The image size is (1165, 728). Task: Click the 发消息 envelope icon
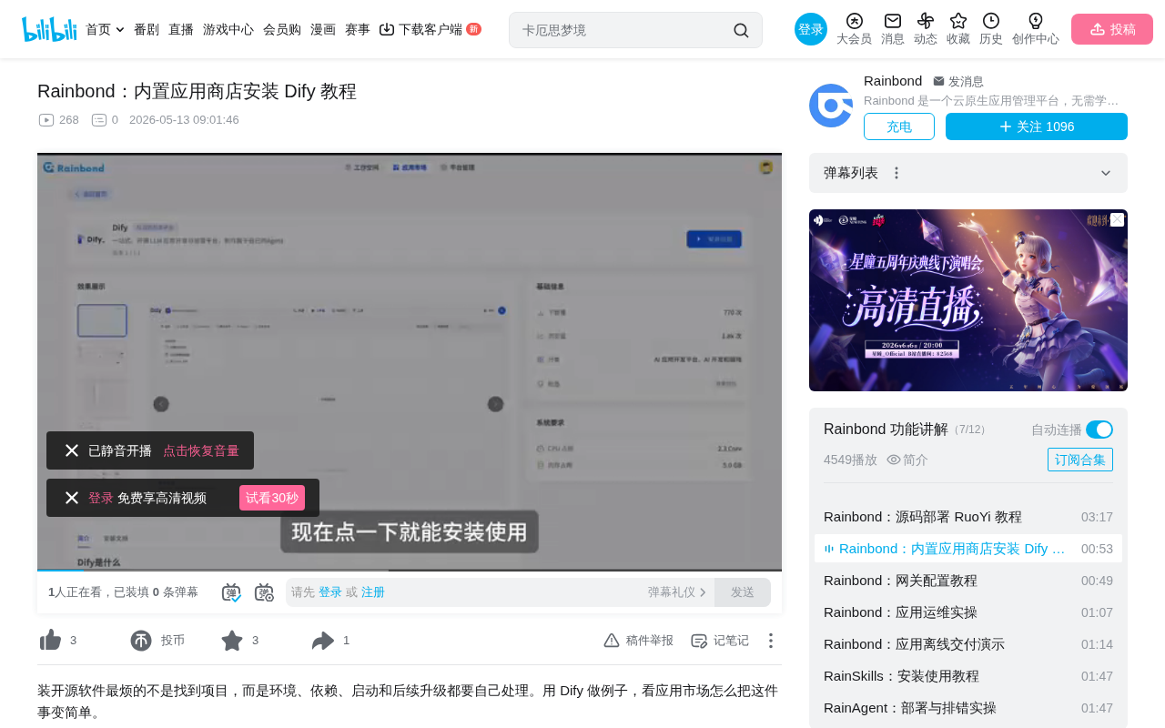[x=938, y=81]
